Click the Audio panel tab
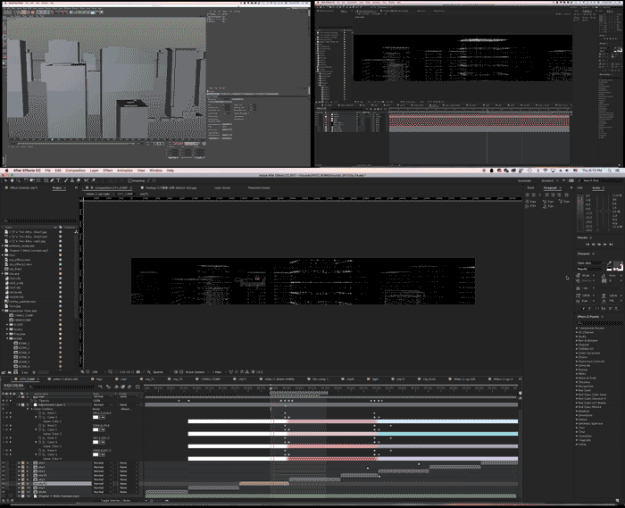Image resolution: width=625 pixels, height=508 pixels. tap(596, 188)
